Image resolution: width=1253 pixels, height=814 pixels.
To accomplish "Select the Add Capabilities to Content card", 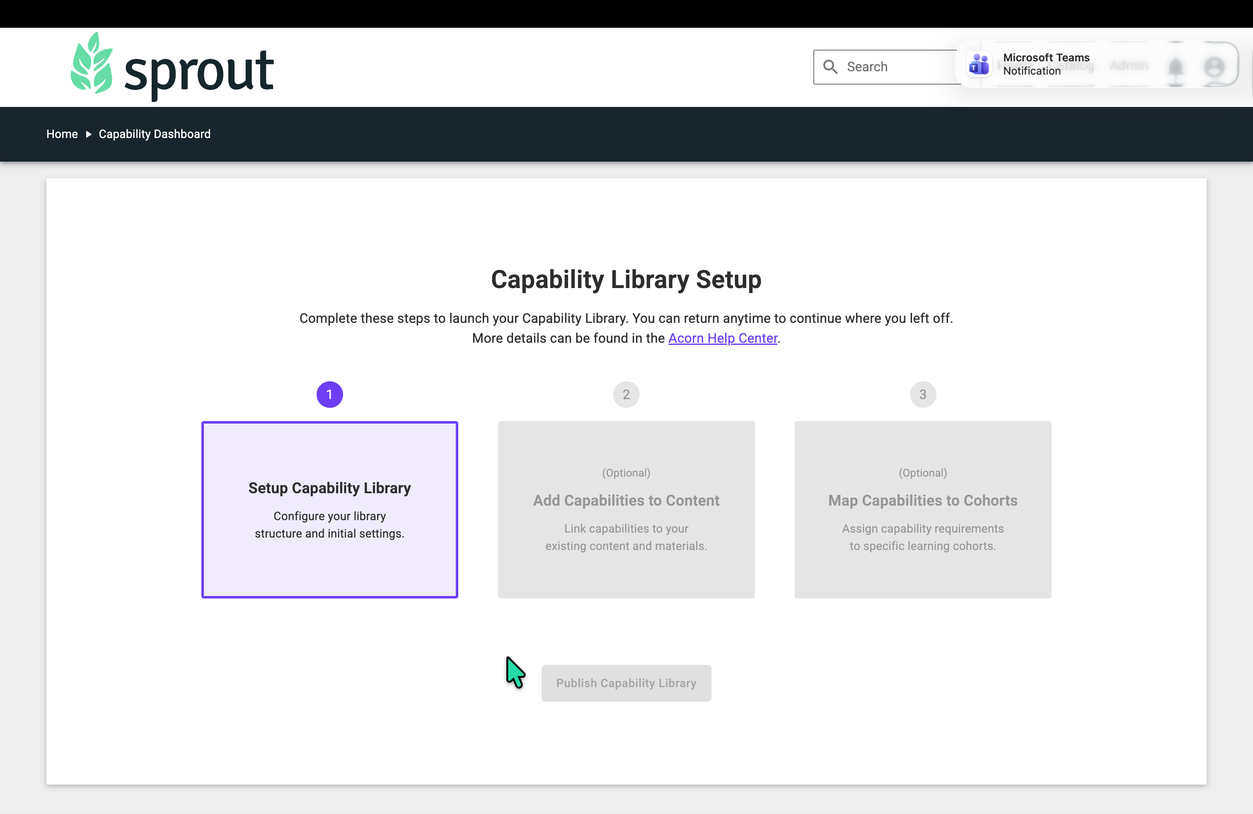I will 626,509.
